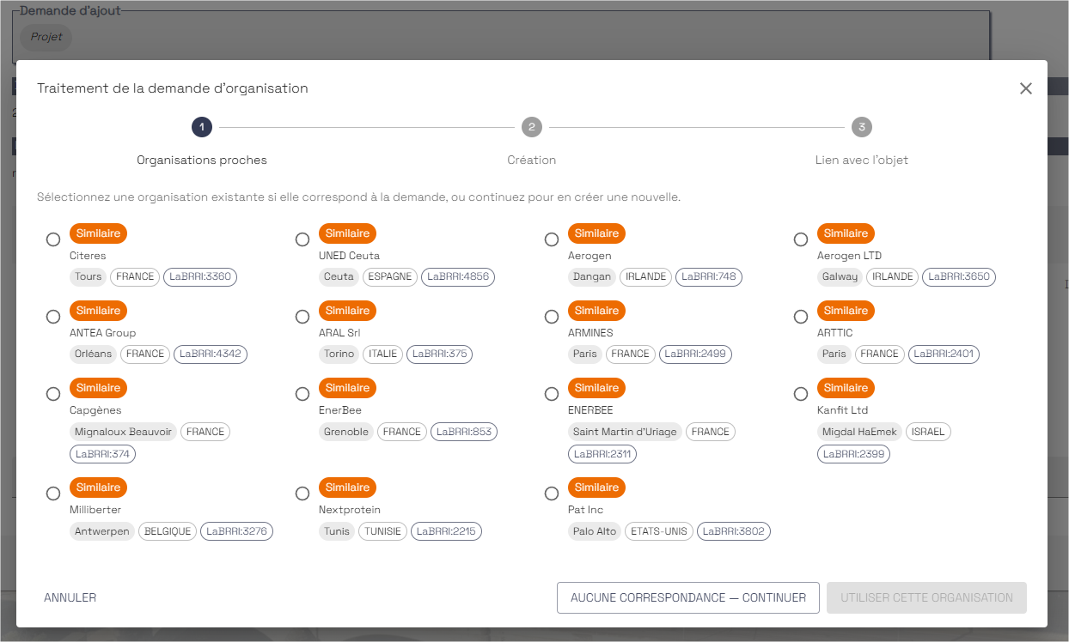Select the Capgènes radio button
This screenshot has height=642, width=1069.
pyautogui.click(x=53, y=394)
